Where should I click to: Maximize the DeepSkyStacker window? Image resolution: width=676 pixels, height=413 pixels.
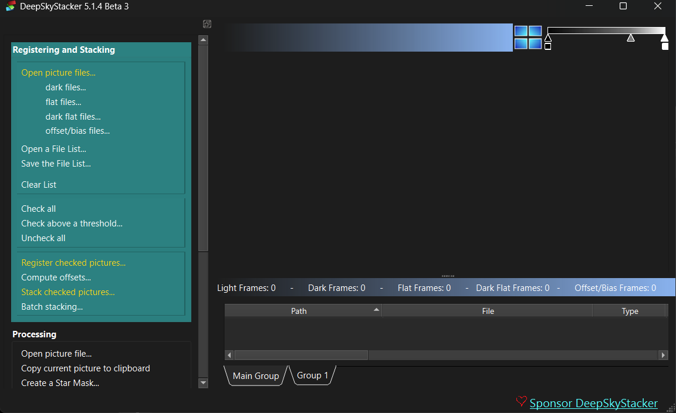pyautogui.click(x=623, y=6)
